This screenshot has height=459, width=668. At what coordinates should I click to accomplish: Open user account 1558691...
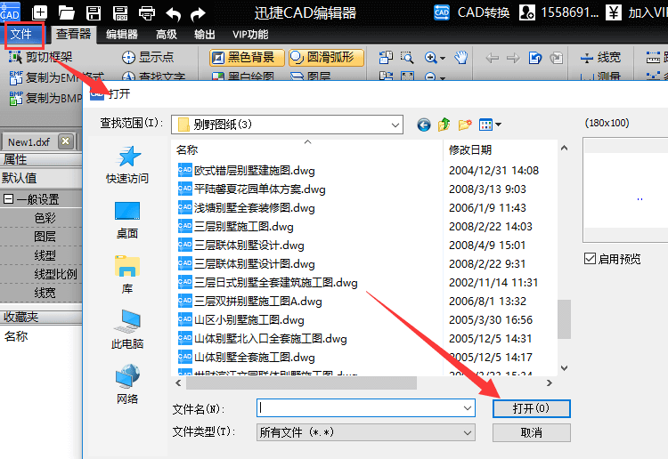pos(559,12)
